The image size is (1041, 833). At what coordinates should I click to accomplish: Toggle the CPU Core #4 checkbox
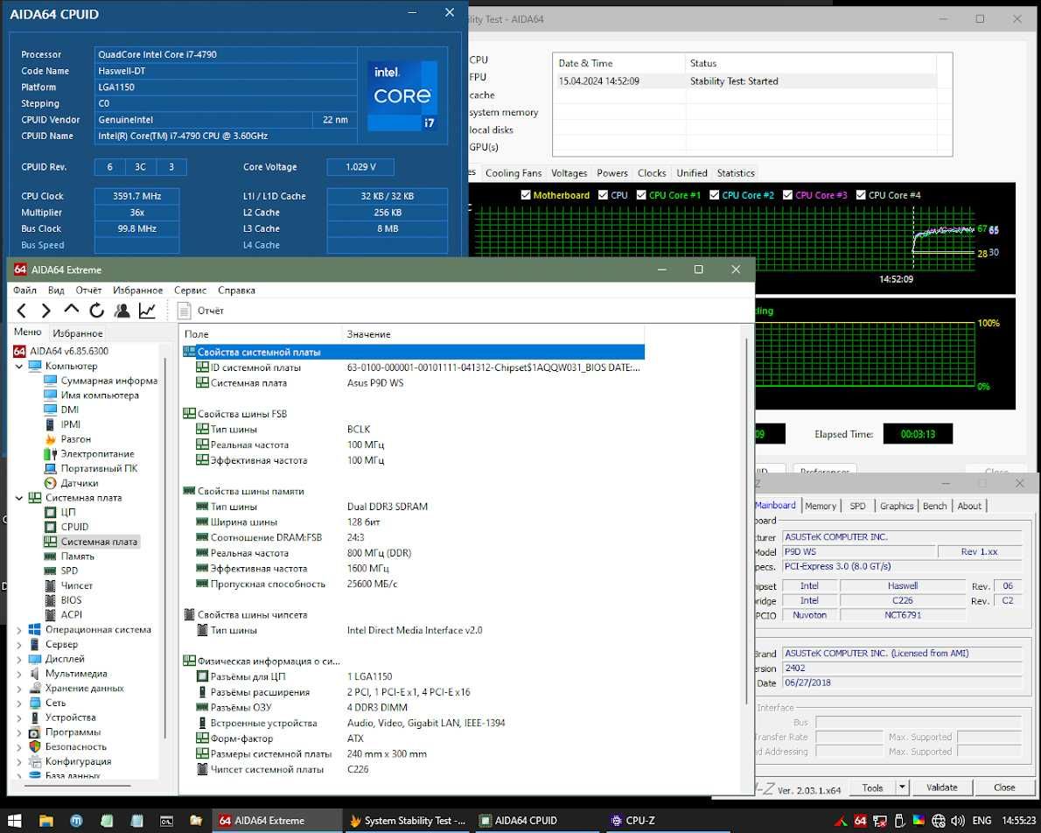(x=861, y=194)
